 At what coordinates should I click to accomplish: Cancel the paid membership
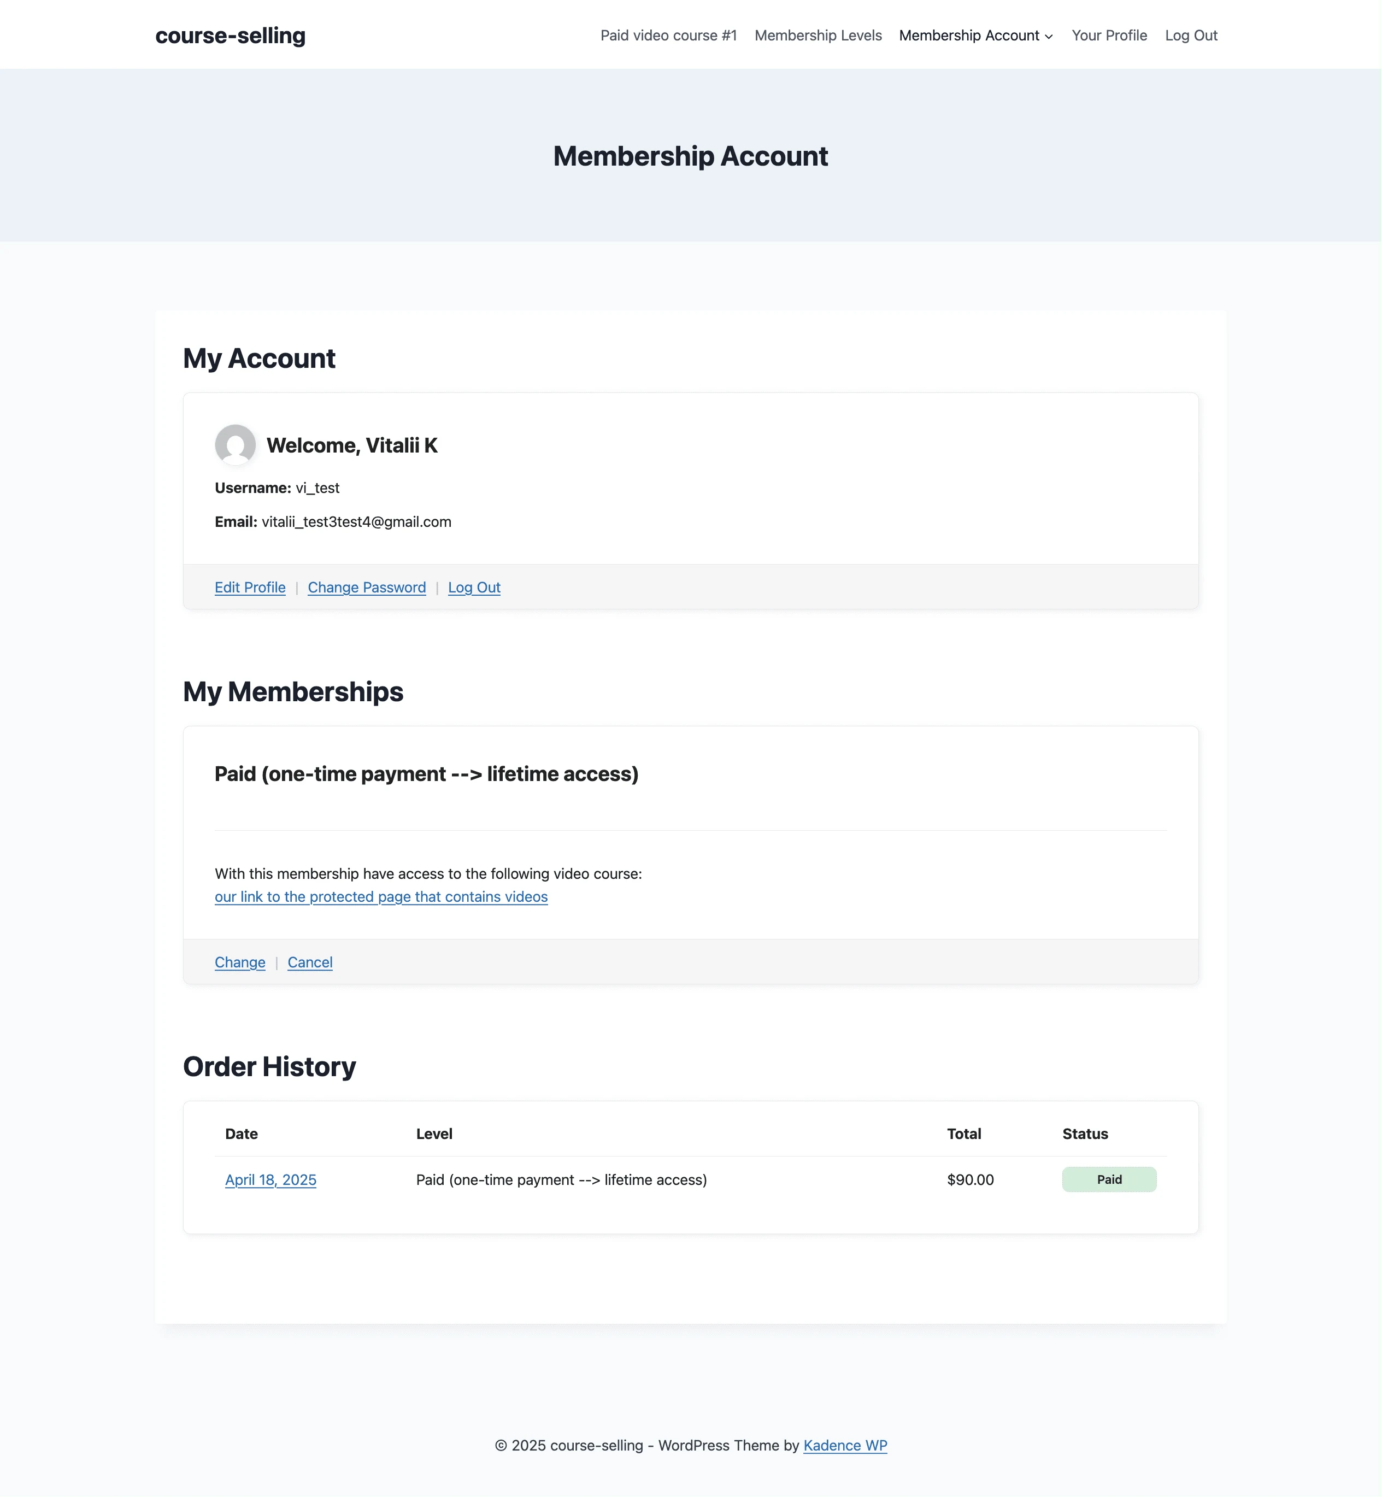[310, 962]
